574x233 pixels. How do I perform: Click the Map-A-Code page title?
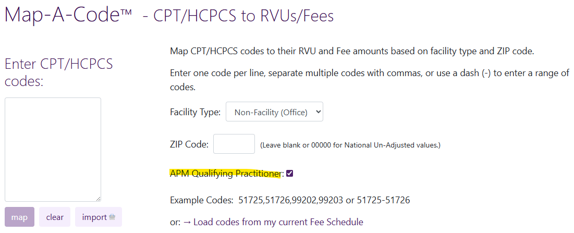(68, 15)
